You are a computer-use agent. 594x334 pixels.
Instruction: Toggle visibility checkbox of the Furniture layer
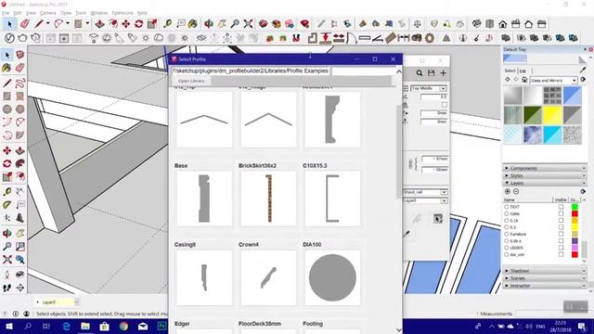coord(561,234)
